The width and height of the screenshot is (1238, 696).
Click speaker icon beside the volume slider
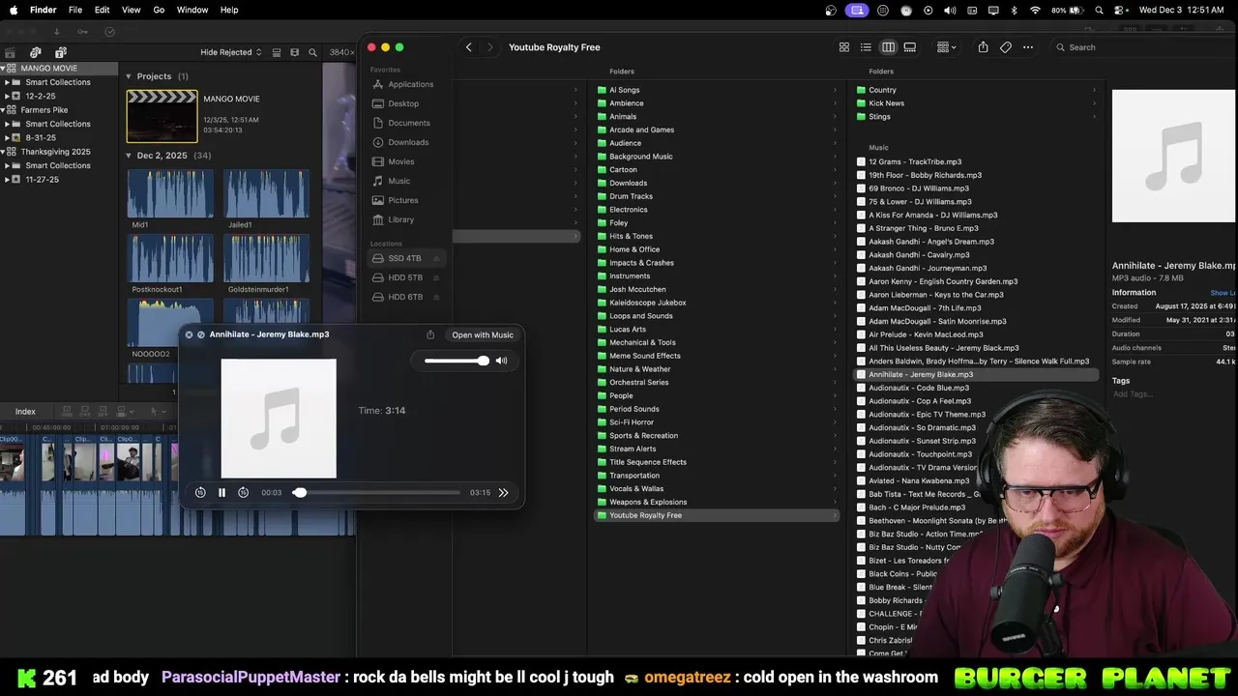coord(501,361)
